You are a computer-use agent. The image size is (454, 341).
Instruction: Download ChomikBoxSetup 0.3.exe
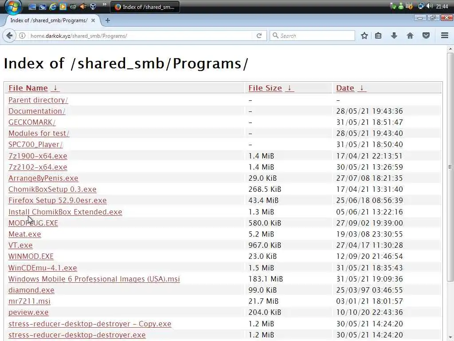point(52,189)
